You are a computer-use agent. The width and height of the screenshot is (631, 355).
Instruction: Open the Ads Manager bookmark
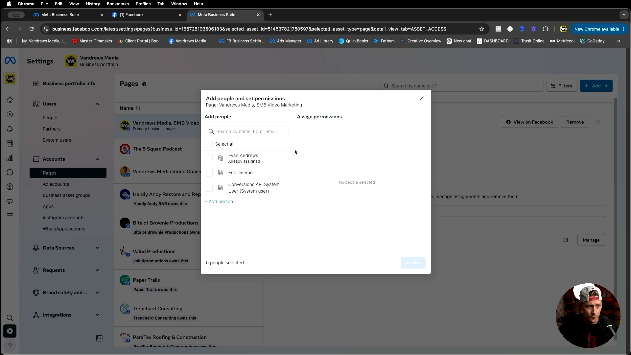285,41
